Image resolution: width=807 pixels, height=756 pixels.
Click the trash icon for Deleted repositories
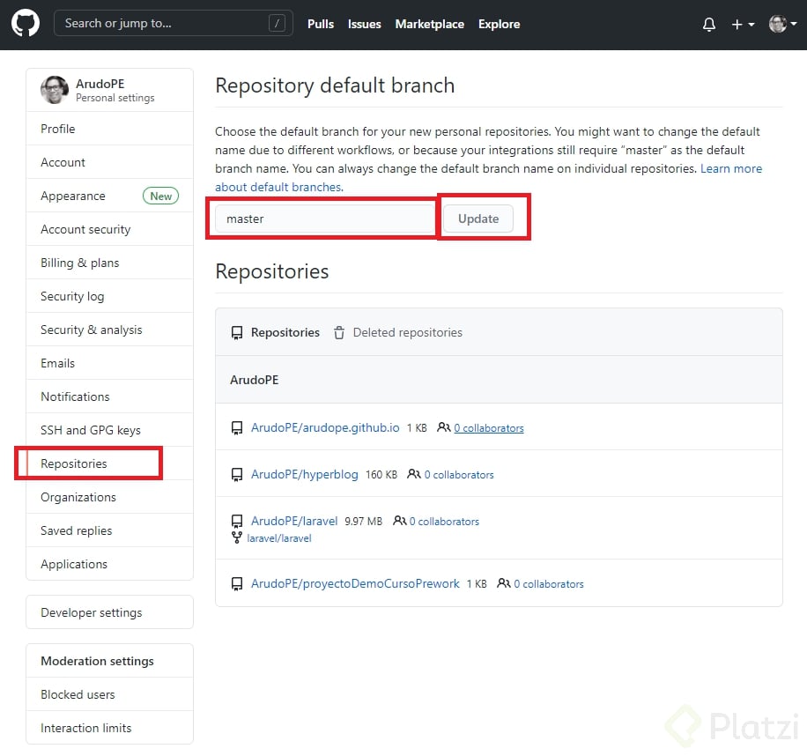point(339,333)
